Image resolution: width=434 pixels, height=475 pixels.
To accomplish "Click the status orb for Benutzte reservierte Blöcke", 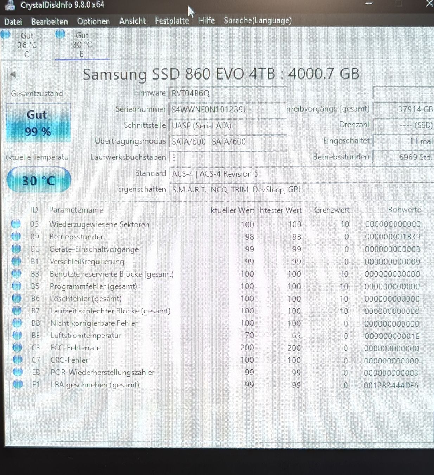I will [x=17, y=273].
